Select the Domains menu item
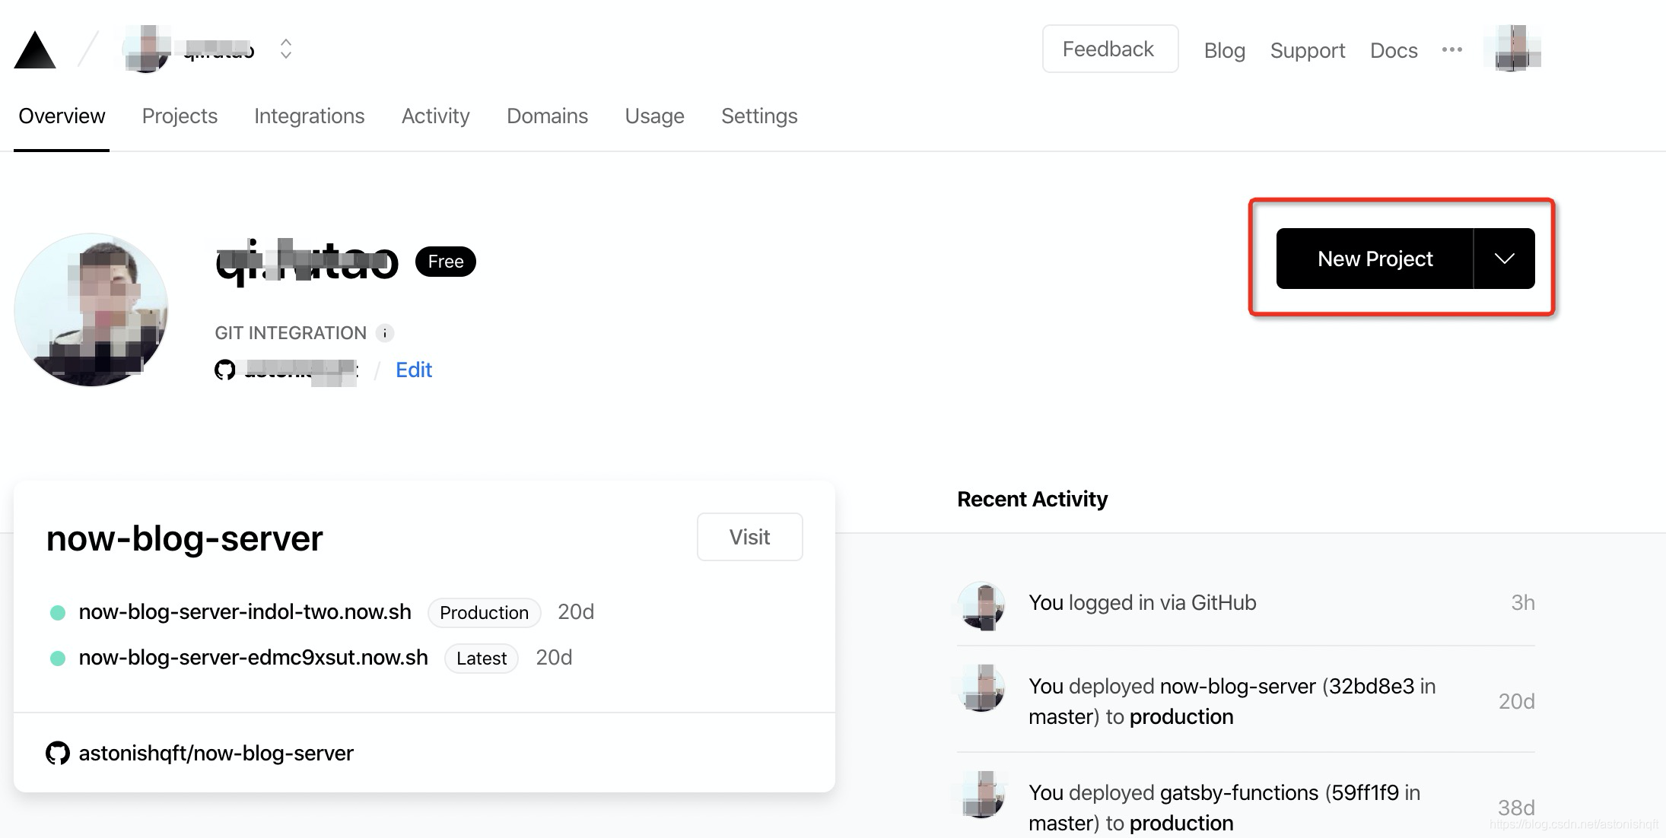The image size is (1666, 838). click(547, 116)
